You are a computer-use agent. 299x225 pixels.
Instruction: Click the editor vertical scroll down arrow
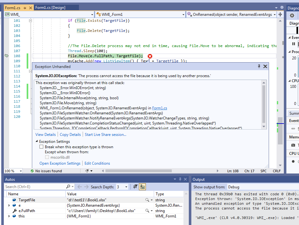pyautogui.click(x=280, y=165)
